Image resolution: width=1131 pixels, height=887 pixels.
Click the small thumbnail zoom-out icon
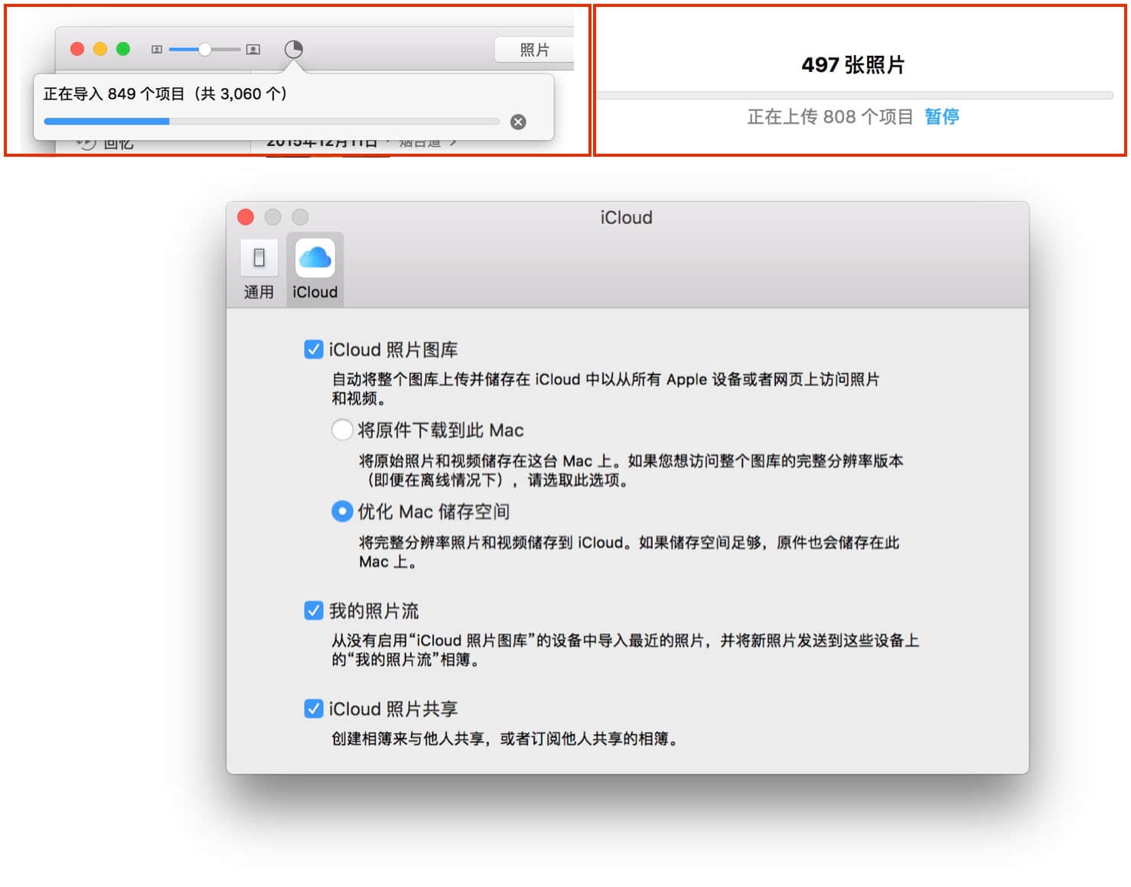click(157, 50)
